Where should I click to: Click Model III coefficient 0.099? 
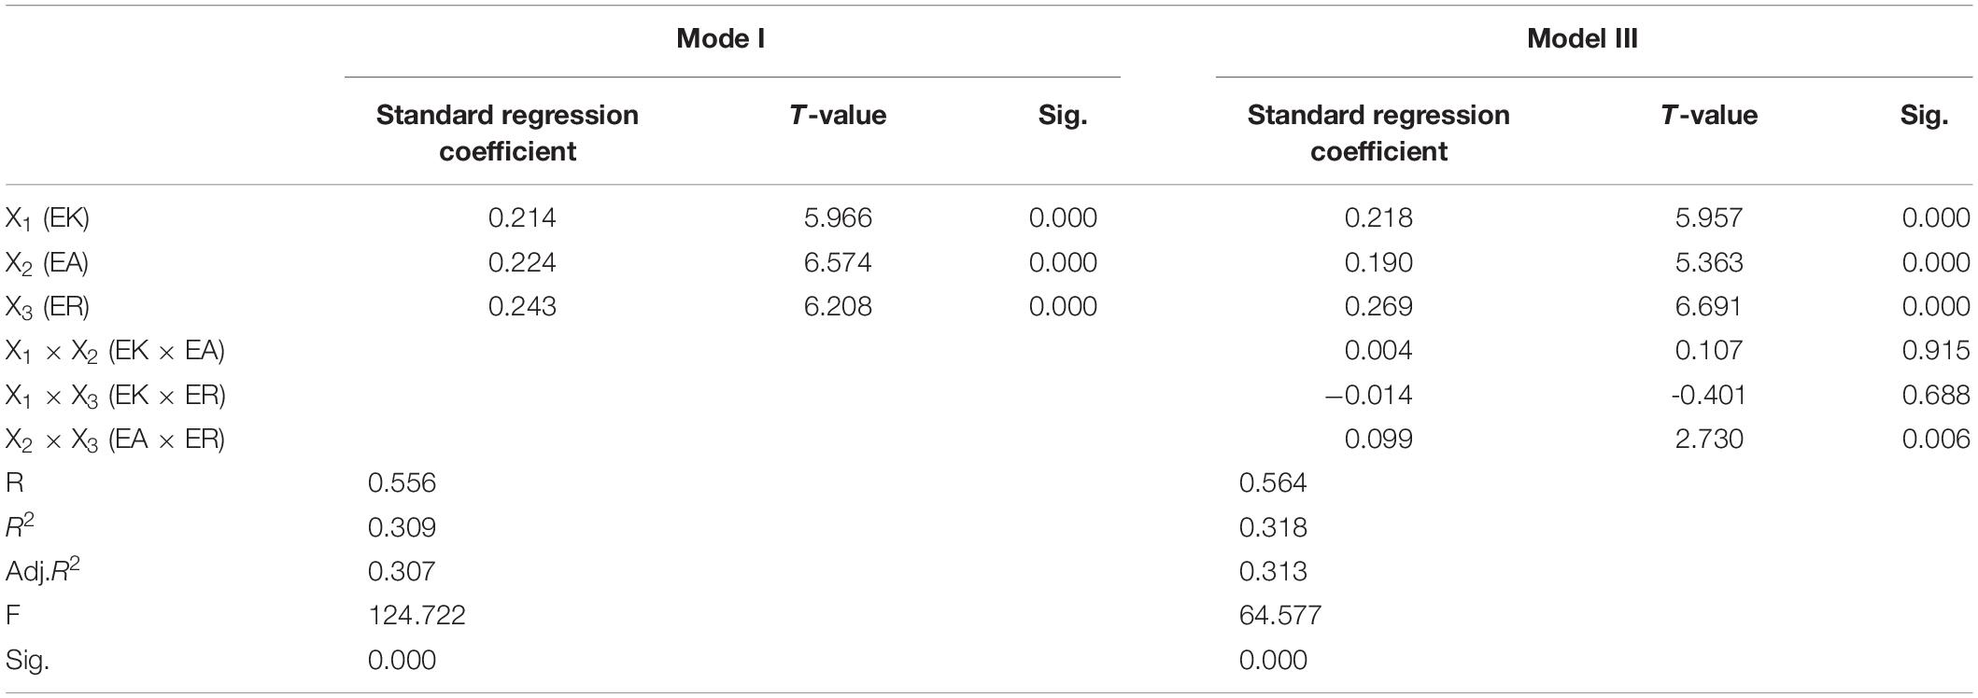point(1378,440)
